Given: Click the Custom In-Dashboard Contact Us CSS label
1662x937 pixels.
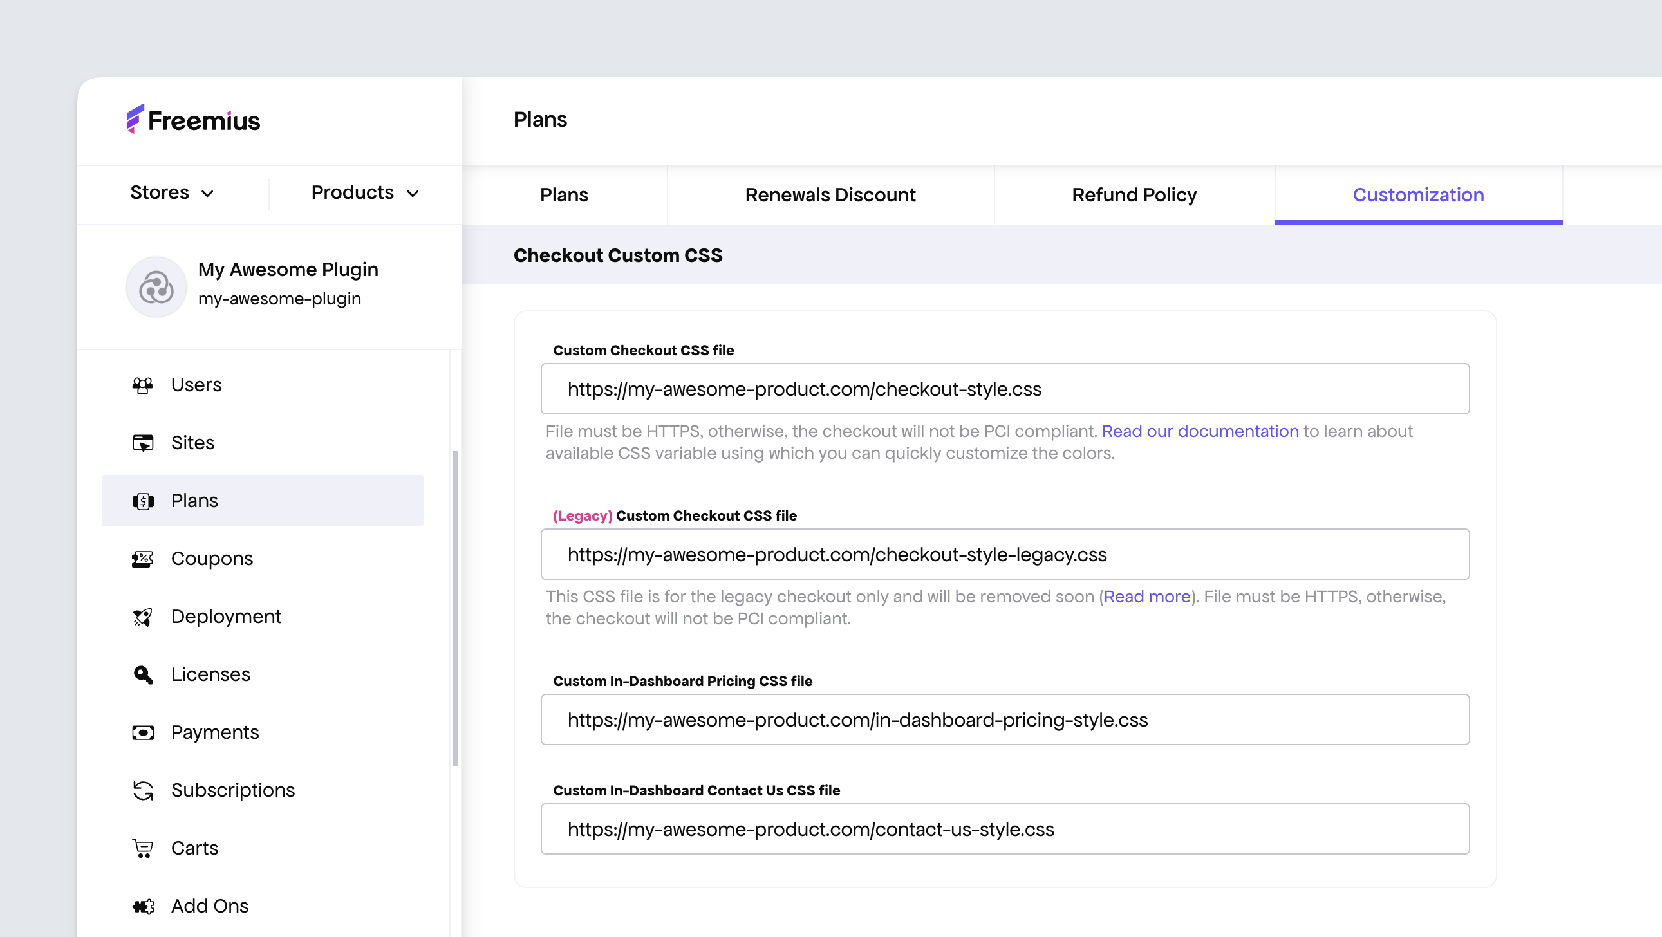Looking at the screenshot, I should (697, 791).
